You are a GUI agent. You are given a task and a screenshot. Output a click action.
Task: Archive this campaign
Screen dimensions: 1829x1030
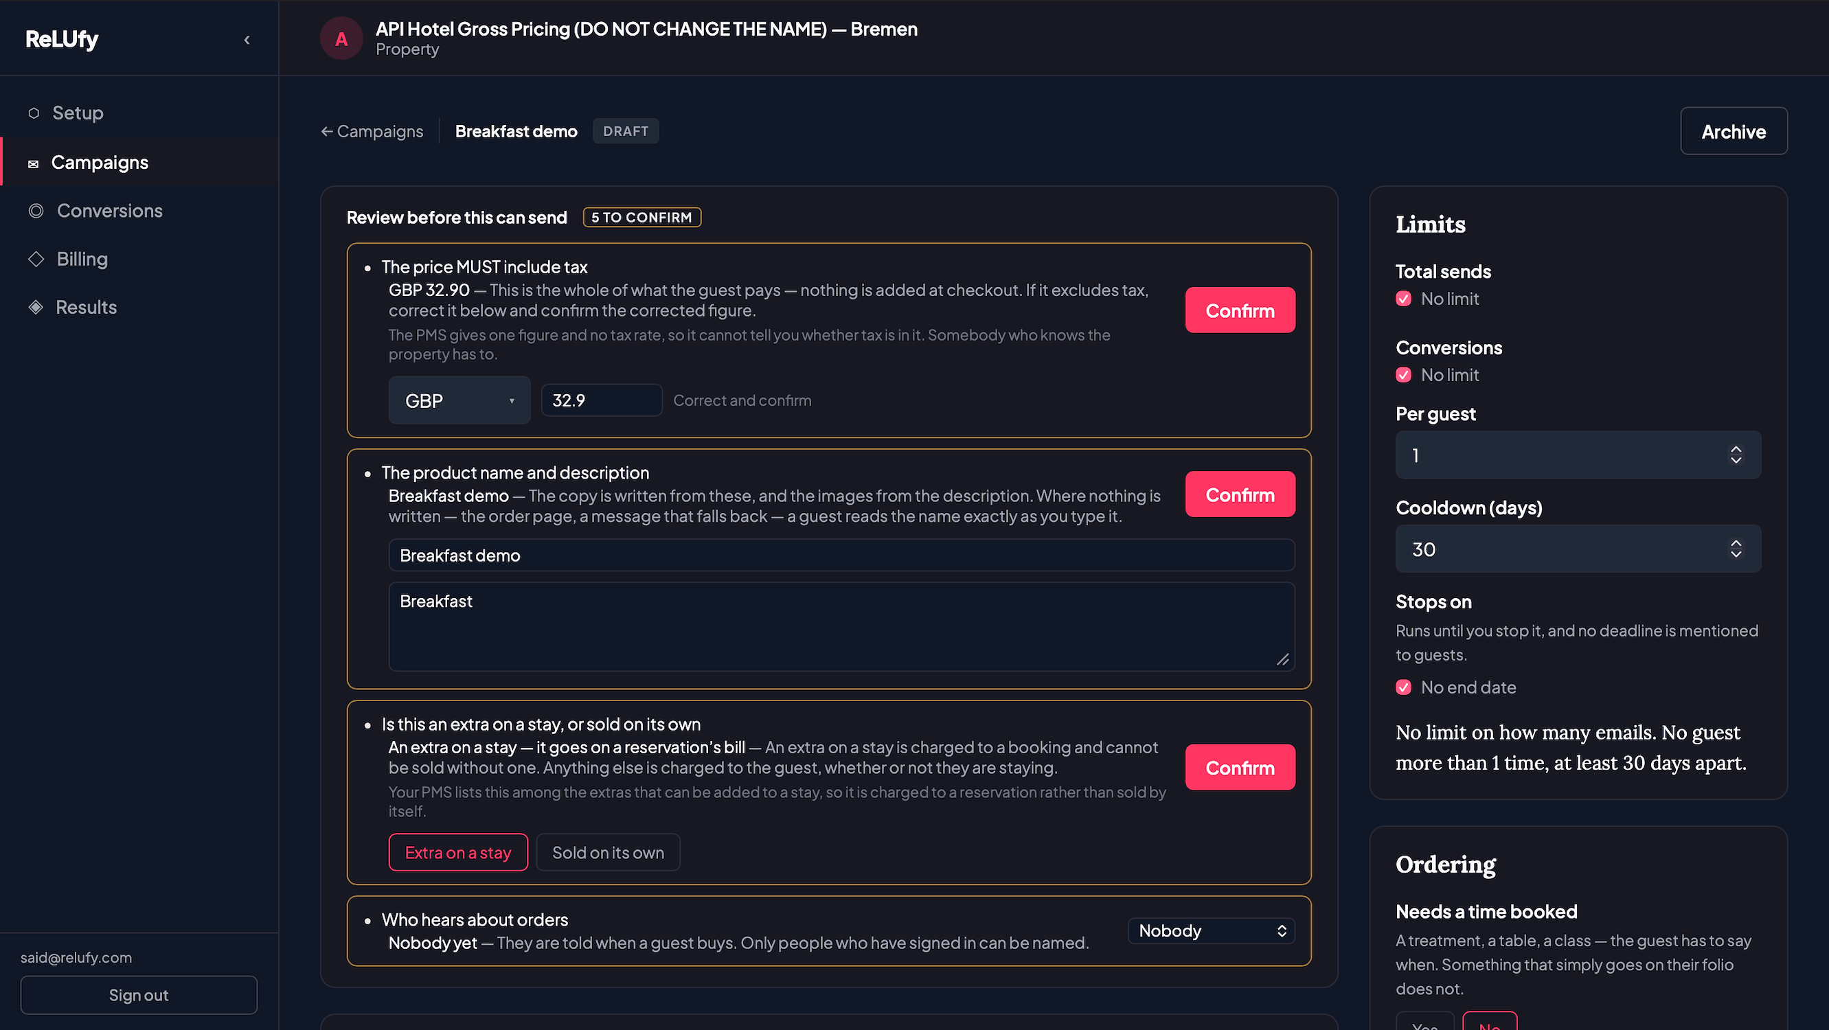(1733, 131)
